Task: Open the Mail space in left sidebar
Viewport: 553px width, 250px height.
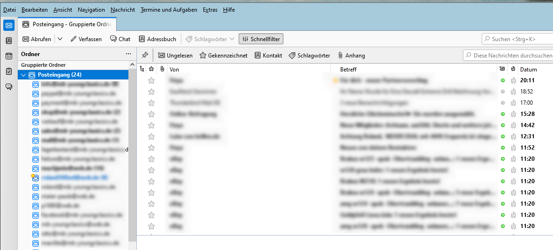Action: (9, 25)
